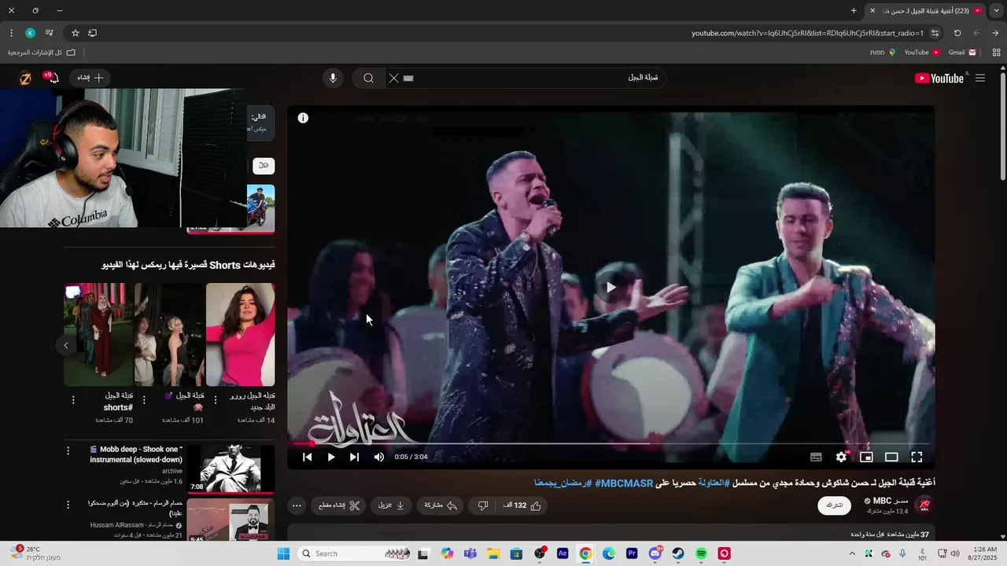Viewport: 1007px width, 566px height.
Task: Go to the YouTube home logo
Action: (x=939, y=78)
